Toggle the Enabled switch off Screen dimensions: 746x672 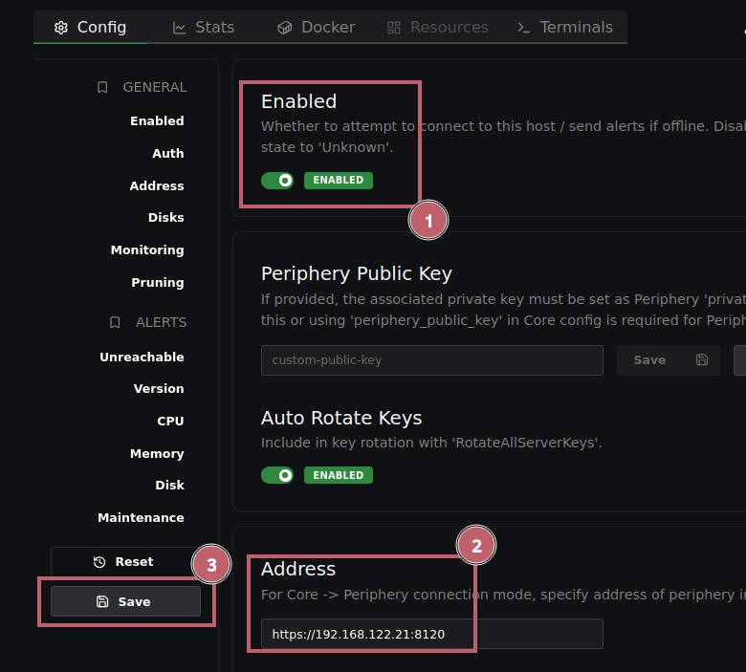click(277, 180)
